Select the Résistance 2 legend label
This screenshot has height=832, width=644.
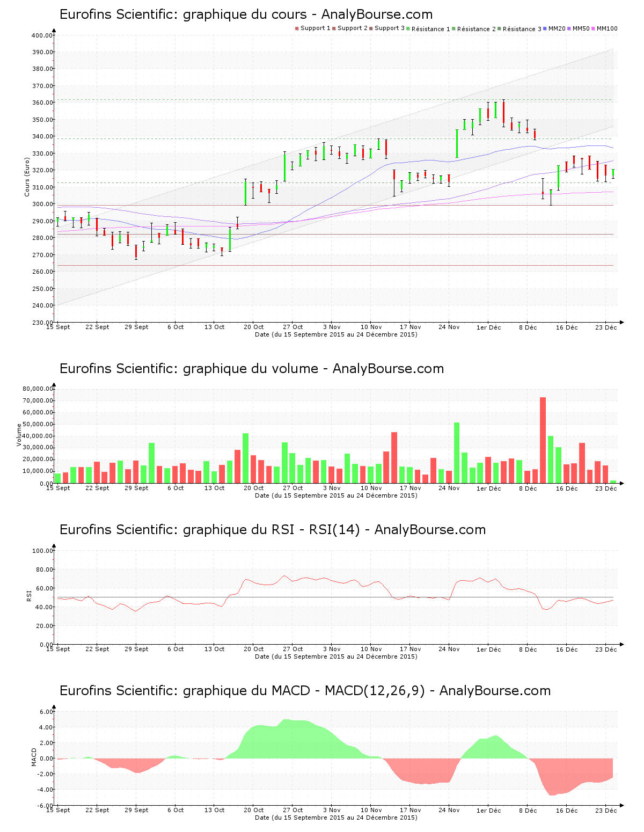[x=477, y=29]
